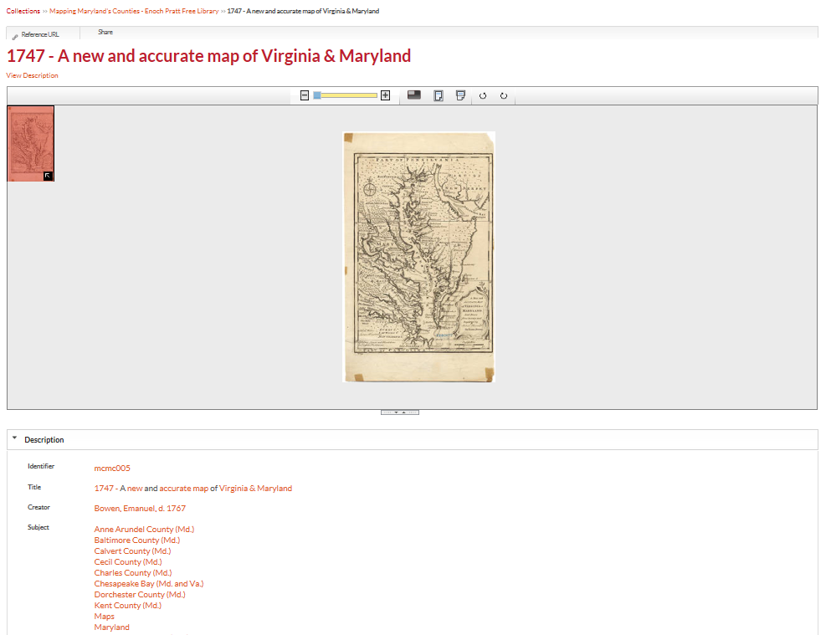Open the Charles County (Md.) subject

[x=133, y=573]
